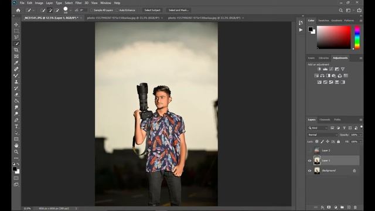Screen dimensions: 375x211
Task: Open the workspace switcher dropdown
Action: point(350,11)
